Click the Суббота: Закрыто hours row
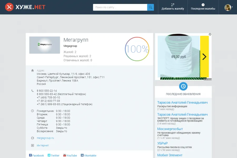237x158 pixels. (52, 128)
